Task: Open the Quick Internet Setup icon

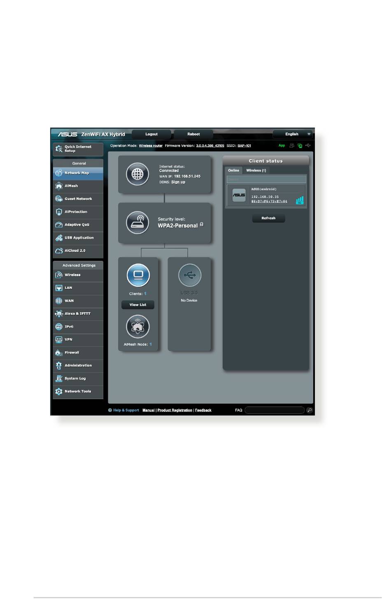Action: tap(59, 149)
